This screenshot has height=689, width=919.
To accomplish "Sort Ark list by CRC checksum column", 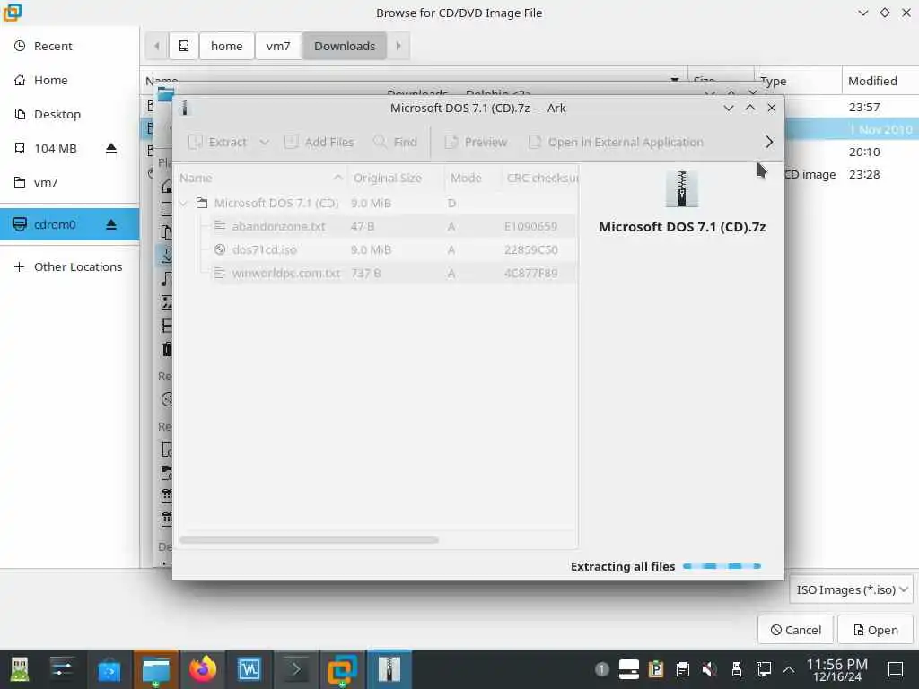I will (x=539, y=178).
